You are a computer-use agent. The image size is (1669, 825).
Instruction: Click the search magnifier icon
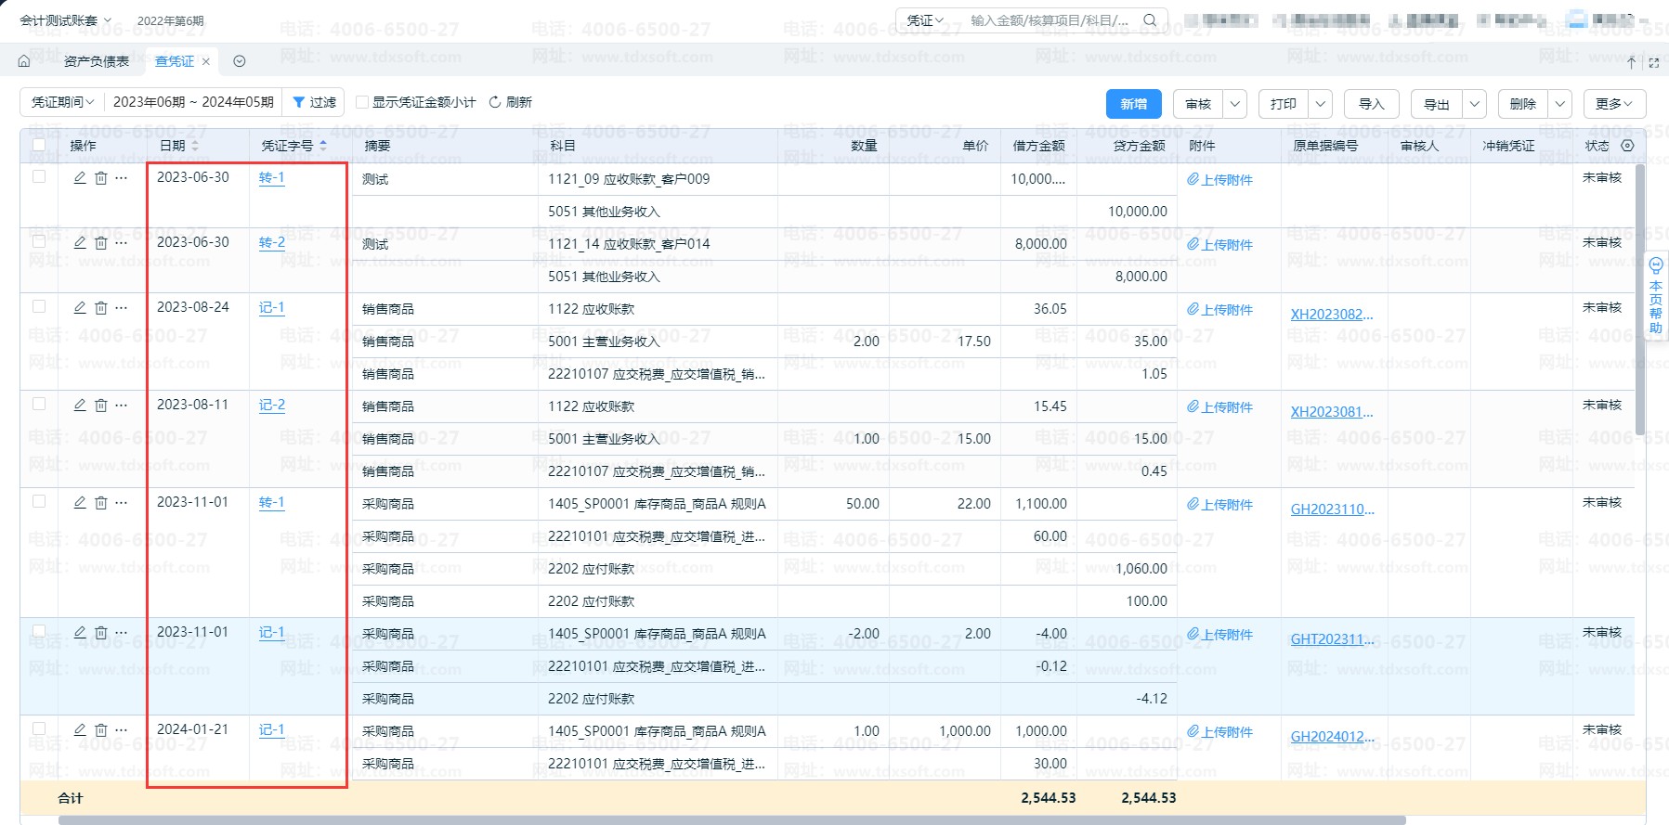pyautogui.click(x=1150, y=20)
